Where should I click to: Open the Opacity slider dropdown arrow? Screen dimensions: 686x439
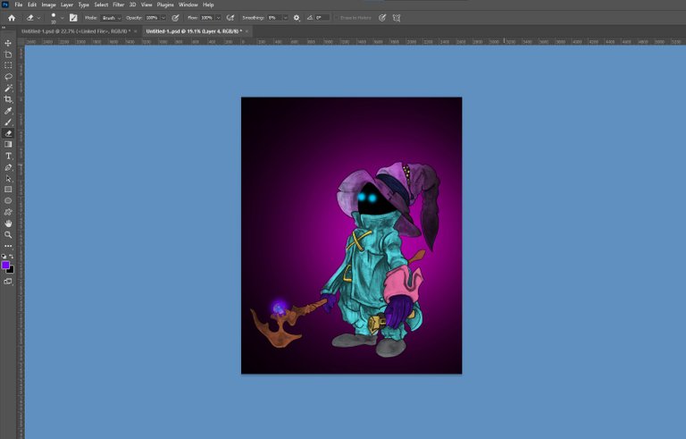pos(163,18)
